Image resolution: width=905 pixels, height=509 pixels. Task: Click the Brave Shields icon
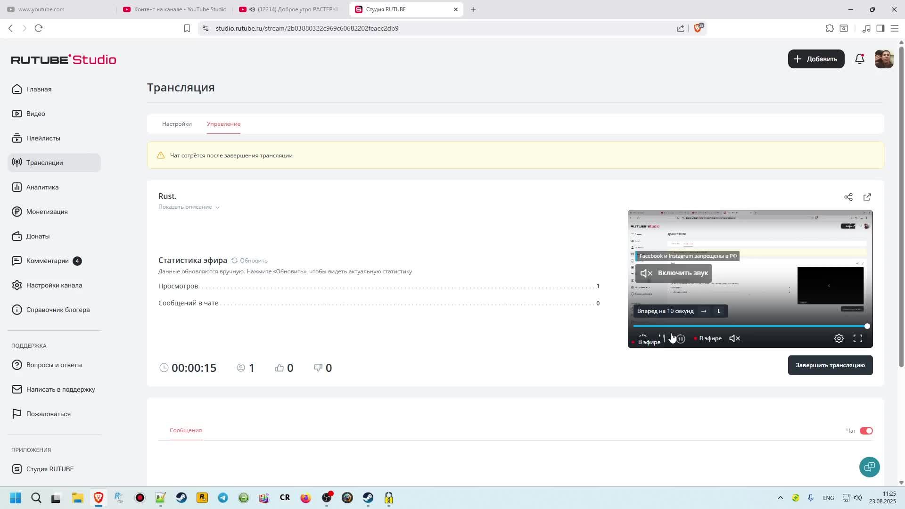coord(698,28)
